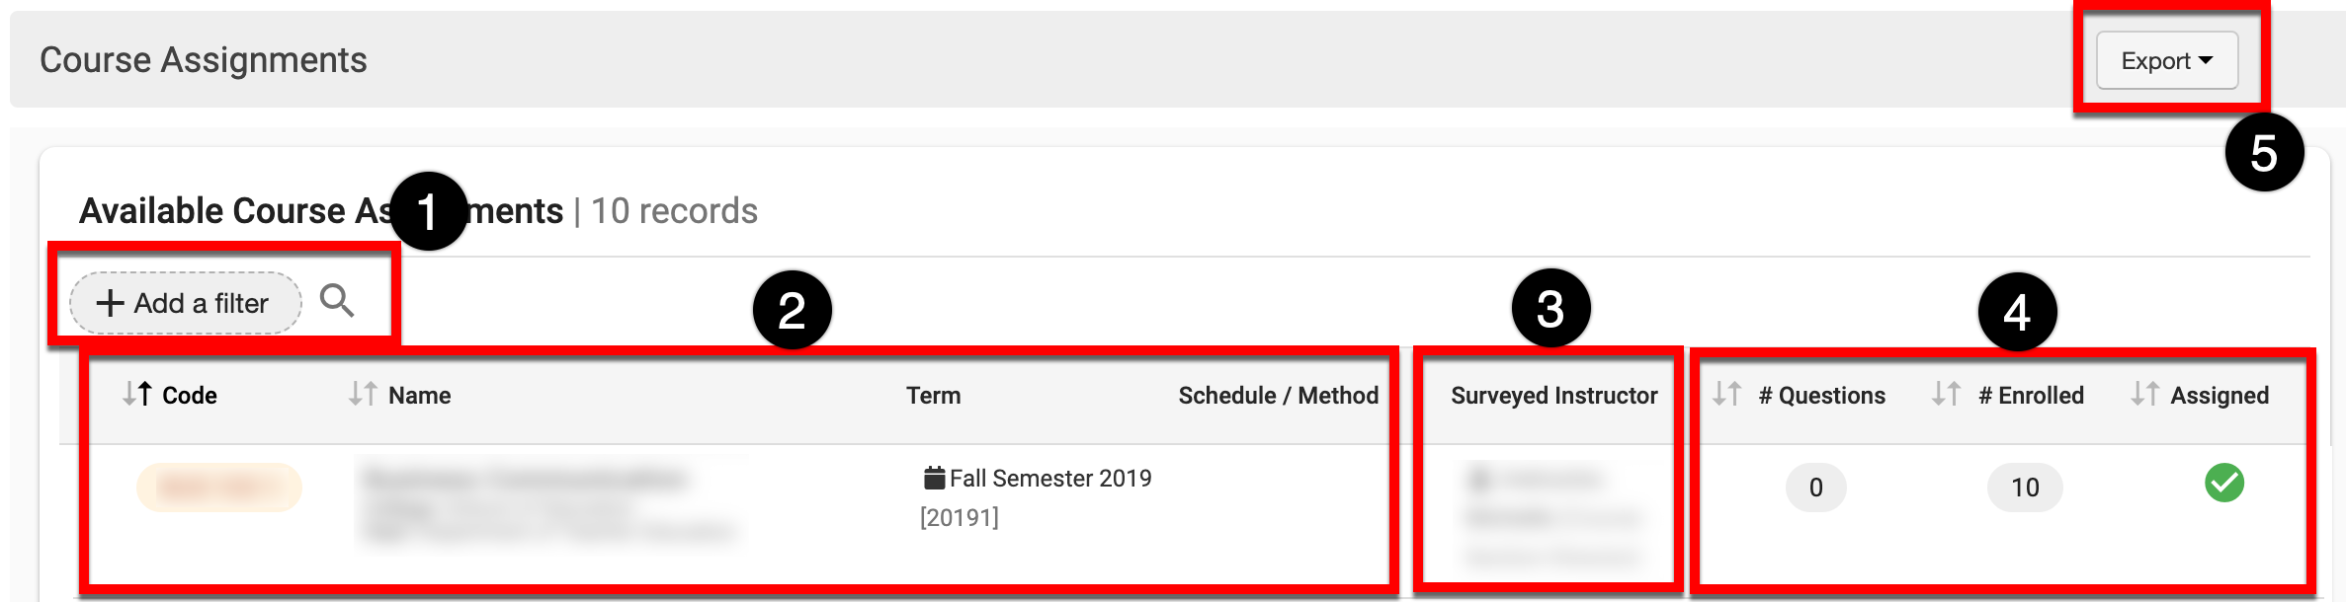Click the Course Assignments page title
This screenshot has width=2346, height=602.
[203, 60]
